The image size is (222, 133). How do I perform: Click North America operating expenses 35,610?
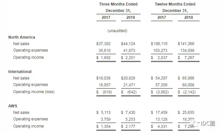105,51
